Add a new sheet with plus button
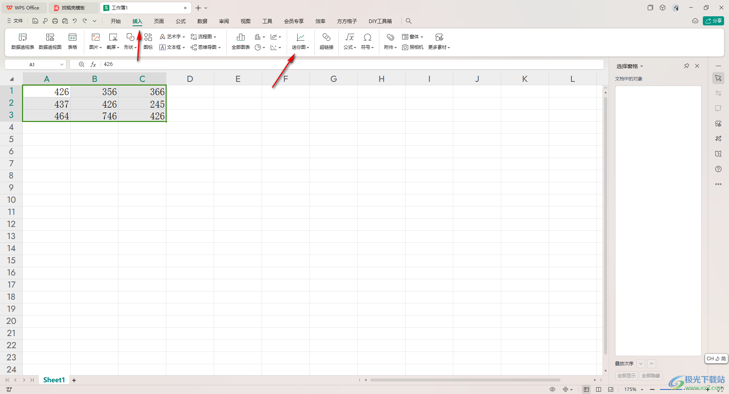Image resolution: width=729 pixels, height=394 pixels. pos(74,380)
